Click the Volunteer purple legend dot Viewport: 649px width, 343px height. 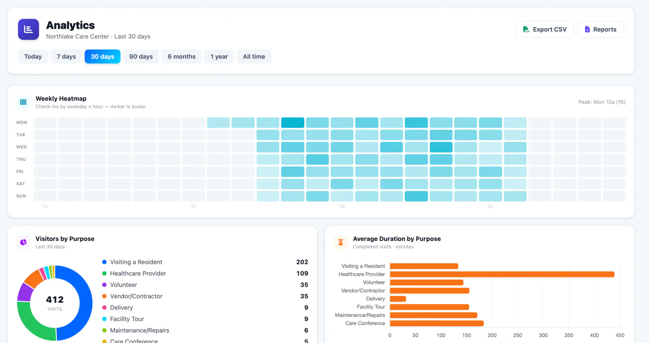click(x=104, y=285)
